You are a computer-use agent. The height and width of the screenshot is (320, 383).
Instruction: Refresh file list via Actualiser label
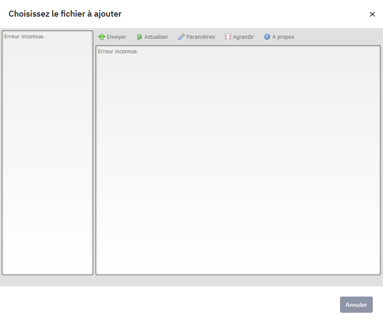tap(156, 37)
